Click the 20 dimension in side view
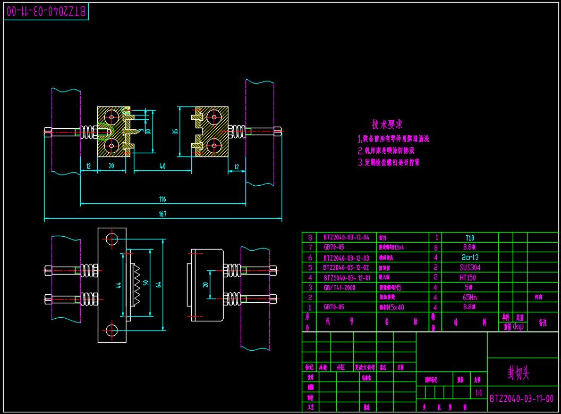This screenshot has width=561, height=414. tap(205, 285)
